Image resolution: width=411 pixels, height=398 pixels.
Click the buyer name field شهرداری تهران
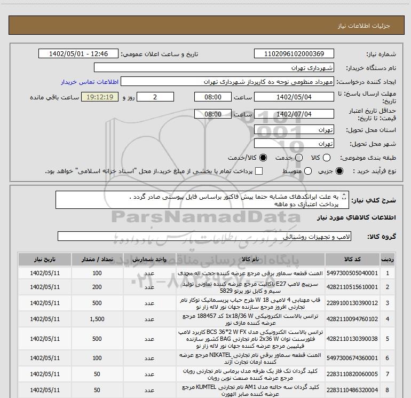[x=214, y=67]
